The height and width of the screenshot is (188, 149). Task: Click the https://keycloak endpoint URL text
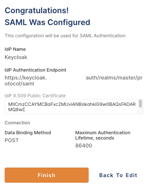pos(74,81)
